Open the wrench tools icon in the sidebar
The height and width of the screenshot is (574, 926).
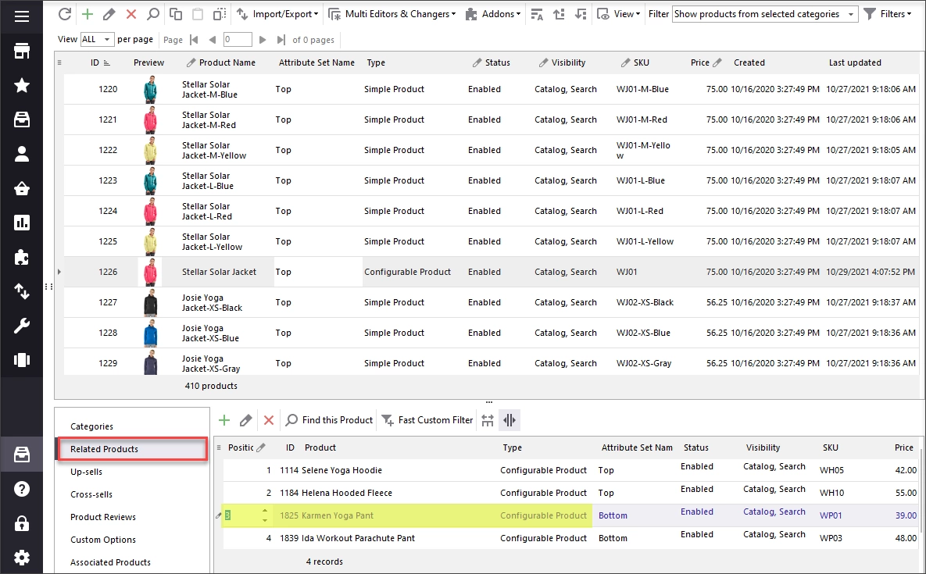(22, 326)
